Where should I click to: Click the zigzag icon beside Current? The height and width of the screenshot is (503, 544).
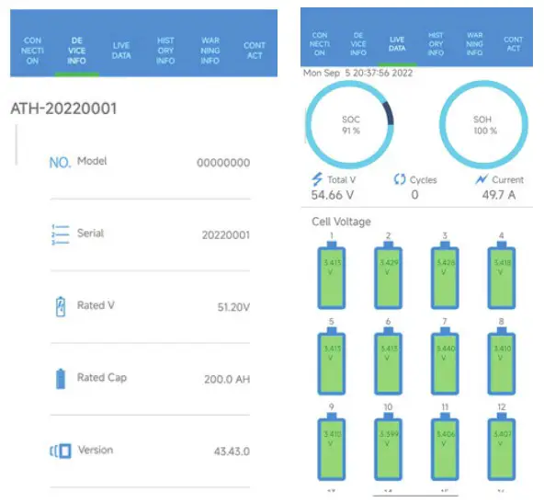coord(482,179)
